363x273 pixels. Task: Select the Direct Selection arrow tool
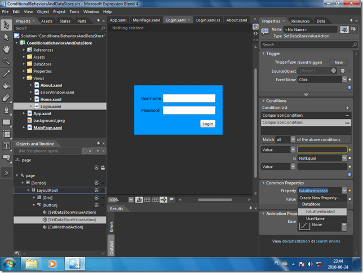(6, 37)
